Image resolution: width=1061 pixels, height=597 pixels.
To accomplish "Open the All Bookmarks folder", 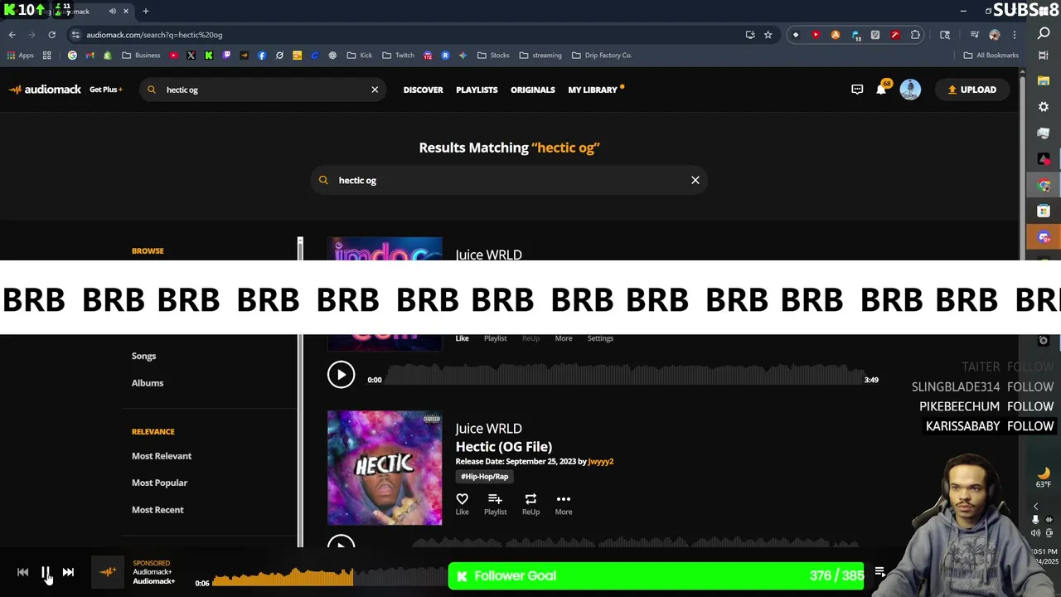I will click(991, 56).
